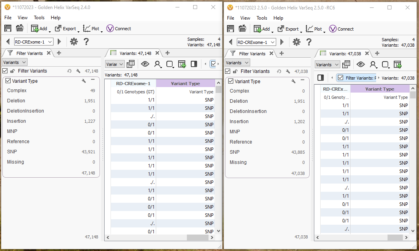Open File menu in VarSeq 2.4.0

[8, 18]
